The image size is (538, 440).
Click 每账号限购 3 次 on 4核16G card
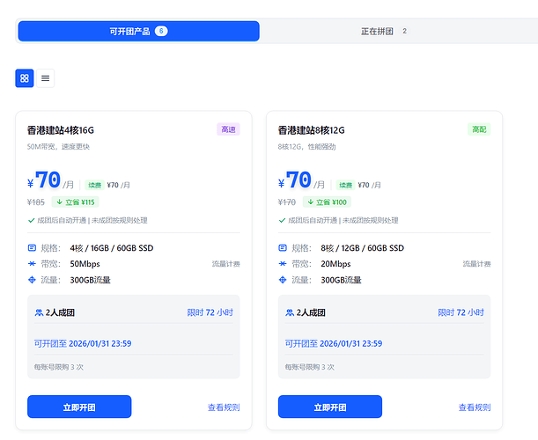point(59,367)
